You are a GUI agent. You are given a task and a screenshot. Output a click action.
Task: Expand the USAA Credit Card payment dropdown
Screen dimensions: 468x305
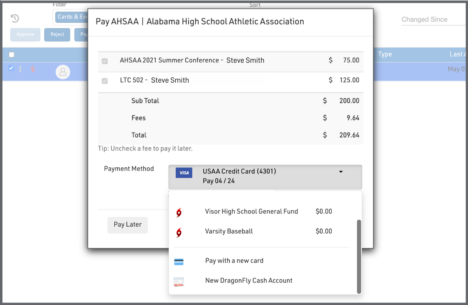click(340, 172)
